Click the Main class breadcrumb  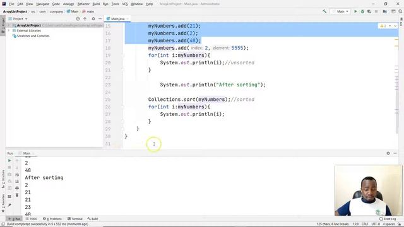click(x=73, y=11)
